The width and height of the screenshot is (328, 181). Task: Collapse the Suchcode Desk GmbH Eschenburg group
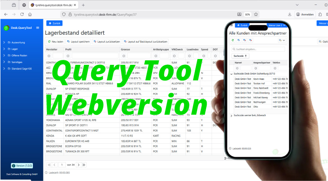pyautogui.click(x=231, y=74)
